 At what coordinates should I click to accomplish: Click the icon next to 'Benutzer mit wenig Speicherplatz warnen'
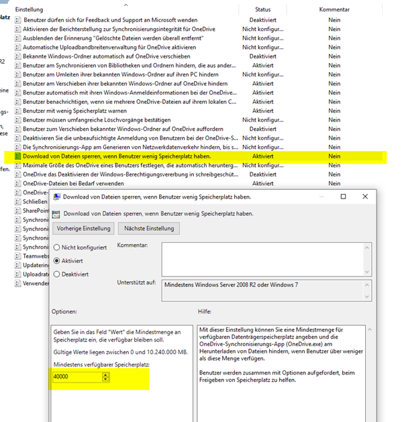click(17, 111)
